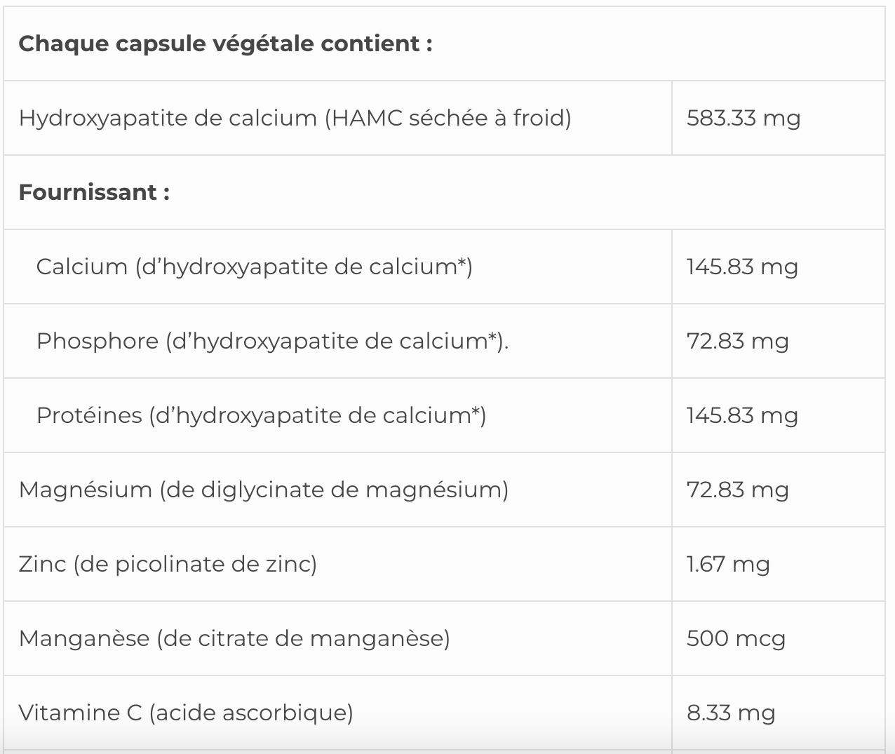Click the 72.83 mg value for Magnésium
Screen dimensions: 895x754
click(737, 490)
